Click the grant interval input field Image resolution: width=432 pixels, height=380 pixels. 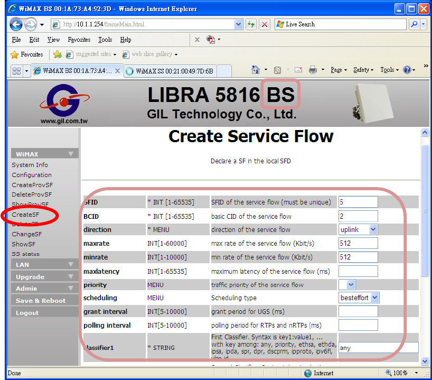(x=358, y=311)
